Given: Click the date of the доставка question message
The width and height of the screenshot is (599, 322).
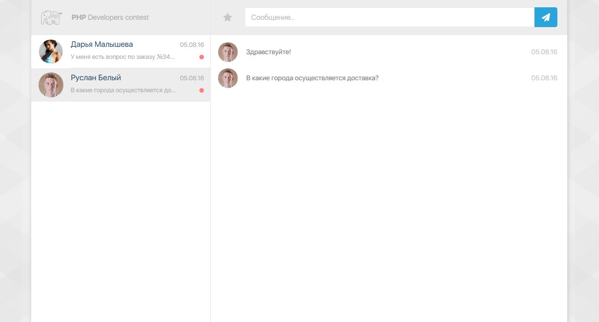Looking at the screenshot, I should coord(544,78).
